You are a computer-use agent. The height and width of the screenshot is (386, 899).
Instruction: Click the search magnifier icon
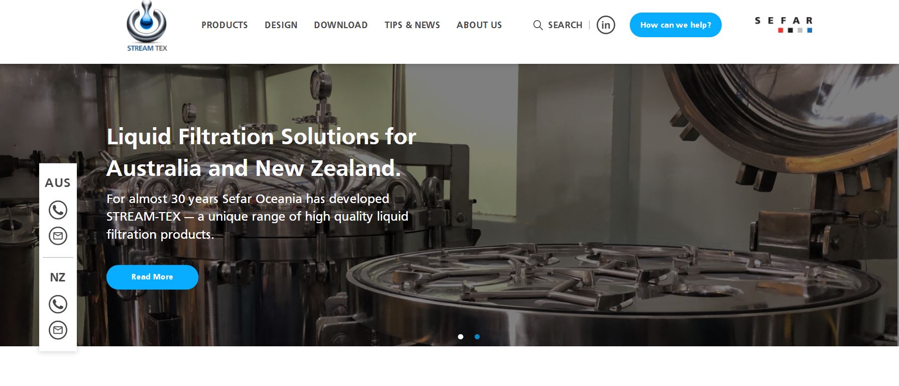(x=538, y=25)
